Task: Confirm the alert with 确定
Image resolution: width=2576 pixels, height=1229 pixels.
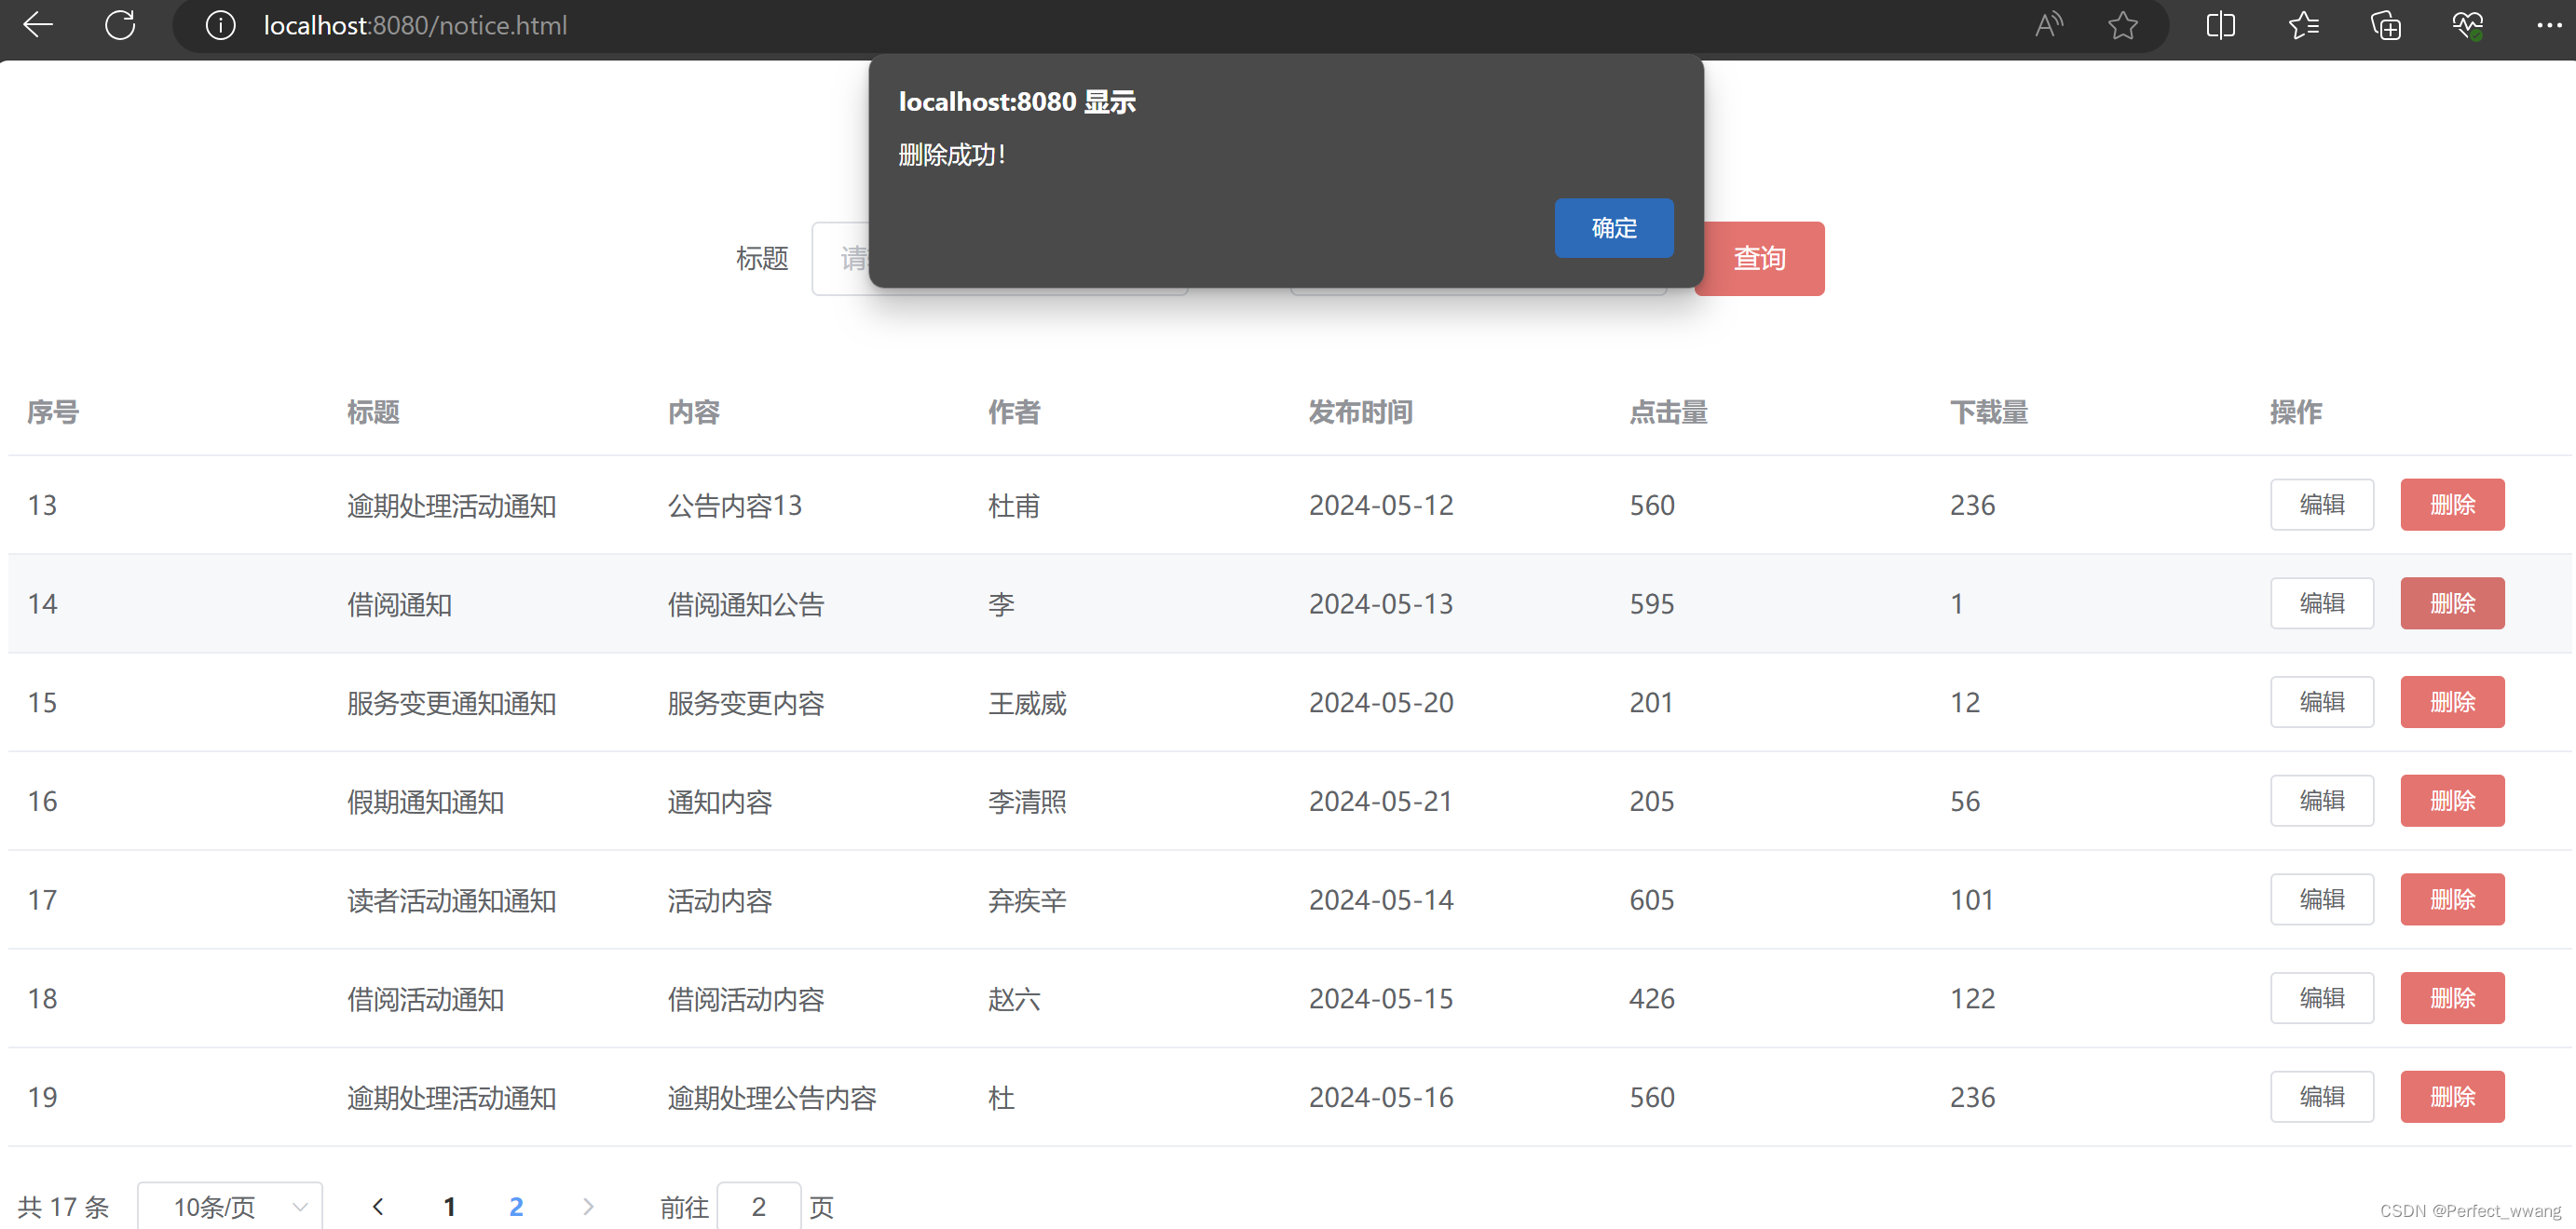Action: pyautogui.click(x=1613, y=228)
